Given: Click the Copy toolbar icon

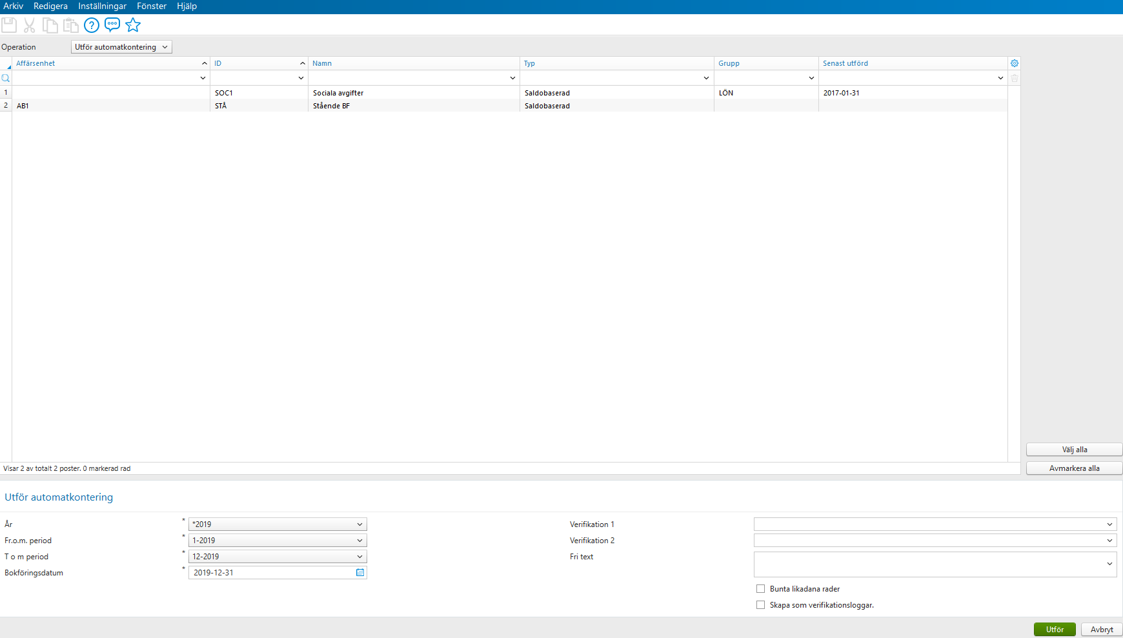Looking at the screenshot, I should coord(50,25).
